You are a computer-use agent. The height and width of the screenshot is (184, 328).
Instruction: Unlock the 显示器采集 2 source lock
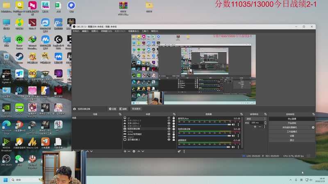coord(173,139)
